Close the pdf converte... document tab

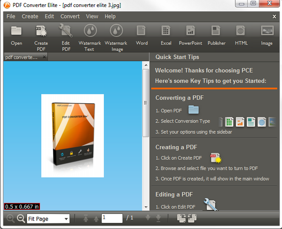pyautogui.click(x=44, y=57)
